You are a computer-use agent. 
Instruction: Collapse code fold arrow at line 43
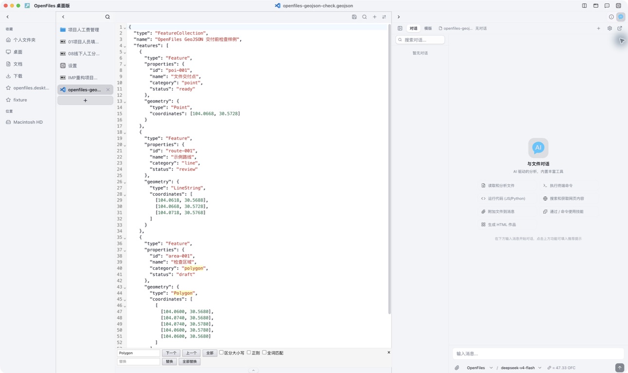click(x=125, y=288)
